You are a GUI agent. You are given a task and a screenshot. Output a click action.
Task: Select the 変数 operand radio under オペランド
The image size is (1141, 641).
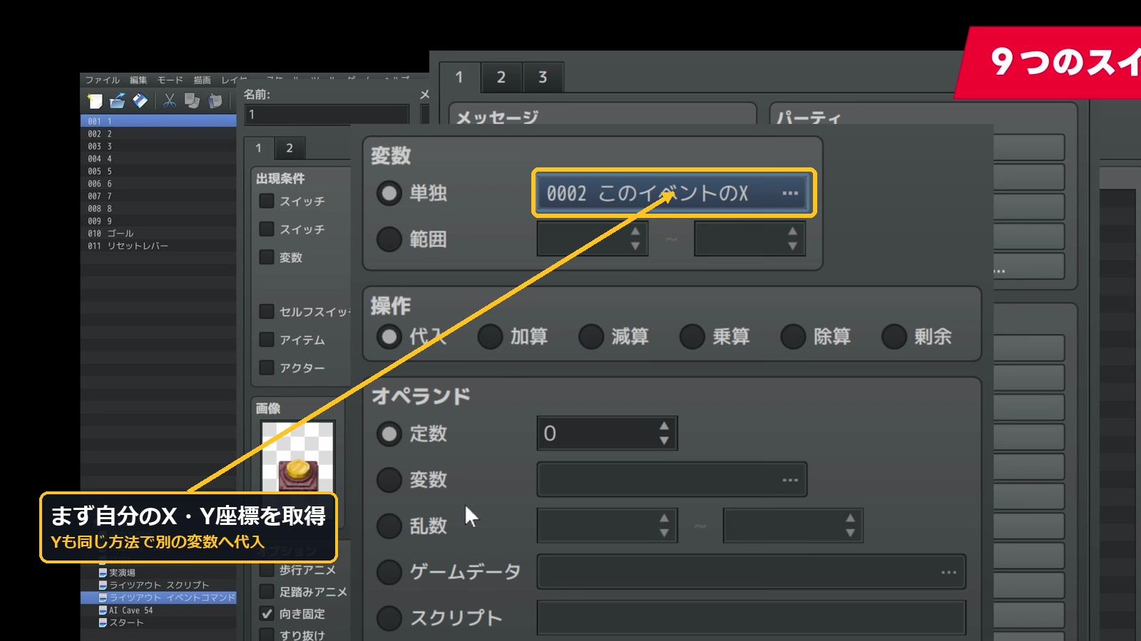(389, 479)
